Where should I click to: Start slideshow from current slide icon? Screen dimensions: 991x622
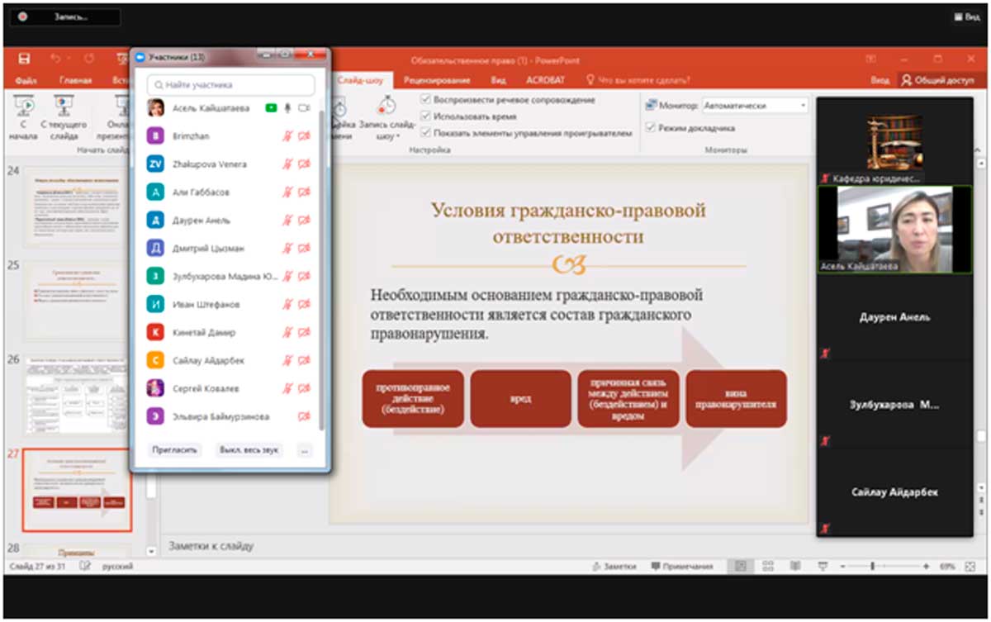coord(63,106)
